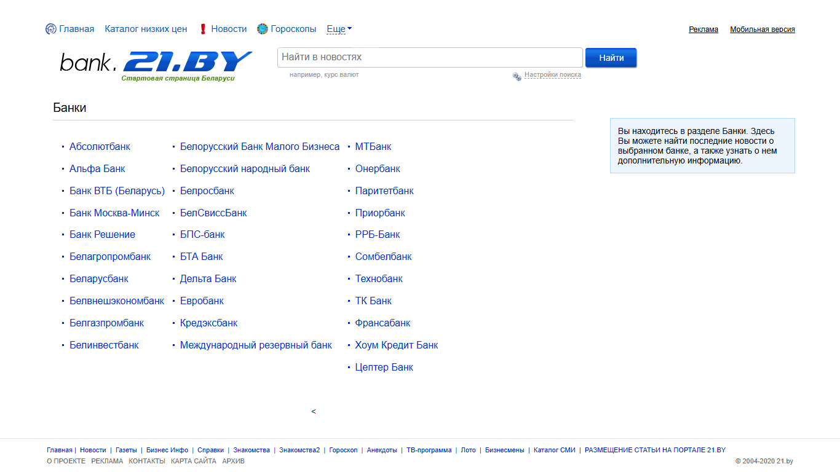Click the курс валют example query

tap(341, 75)
